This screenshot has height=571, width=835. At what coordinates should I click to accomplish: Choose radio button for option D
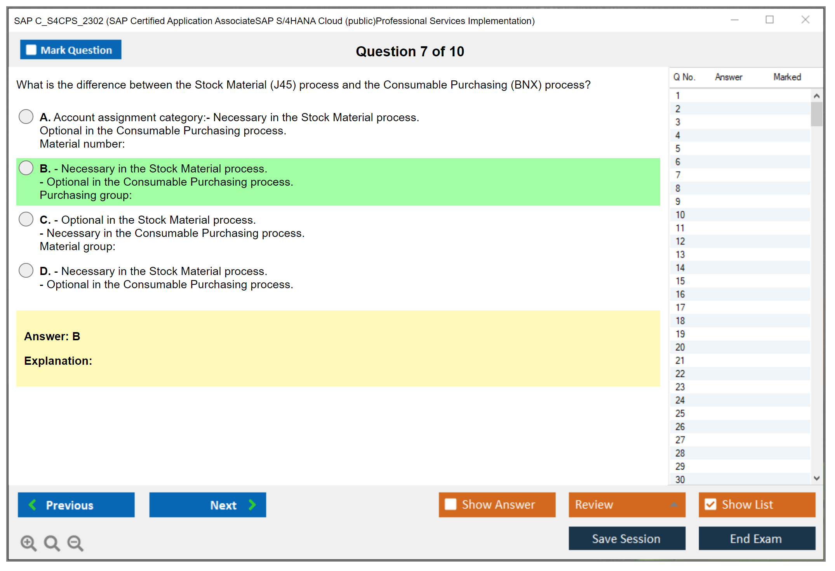(x=26, y=270)
